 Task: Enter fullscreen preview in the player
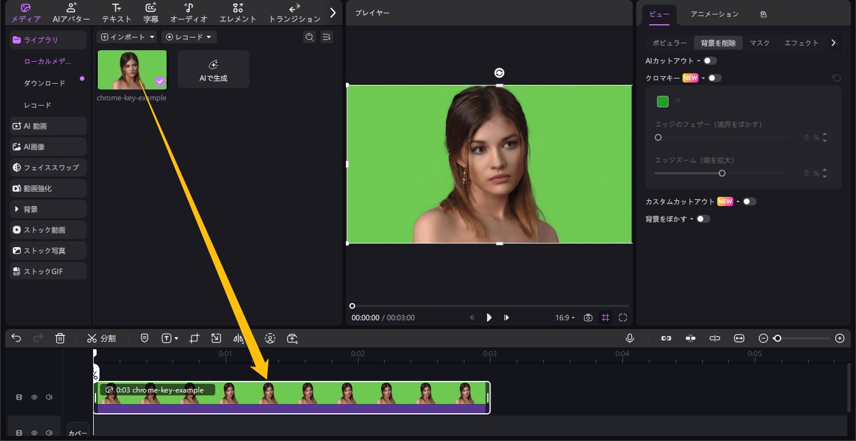(623, 317)
